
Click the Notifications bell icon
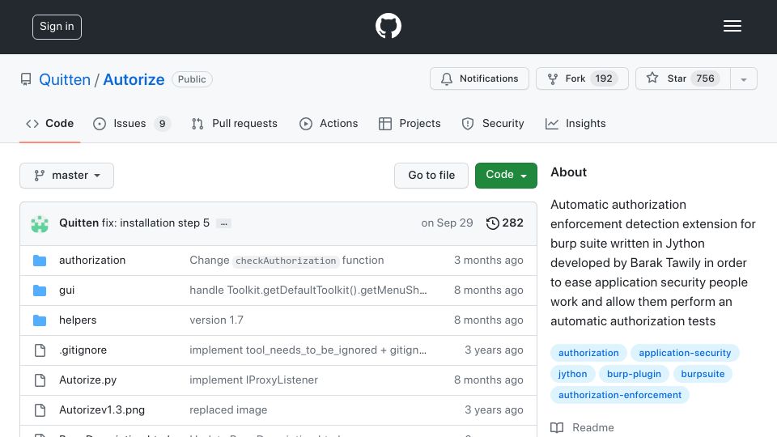click(447, 78)
